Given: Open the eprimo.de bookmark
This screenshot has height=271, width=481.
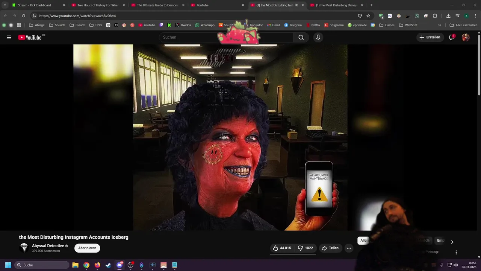Looking at the screenshot, I should coord(357,25).
